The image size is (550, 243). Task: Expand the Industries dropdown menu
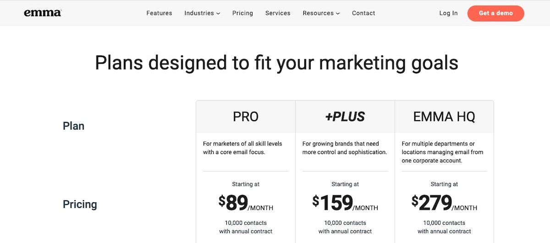202,13
